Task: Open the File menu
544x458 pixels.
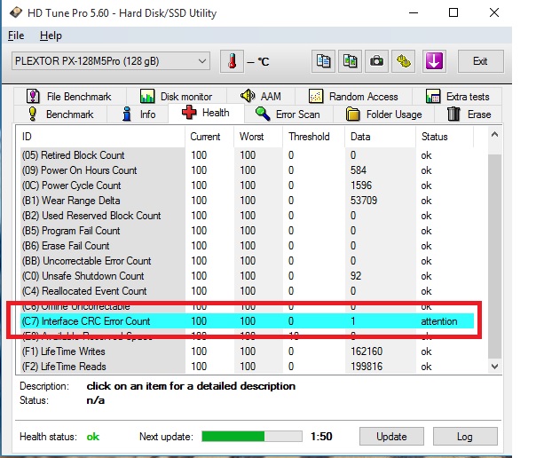Action: 16,36
